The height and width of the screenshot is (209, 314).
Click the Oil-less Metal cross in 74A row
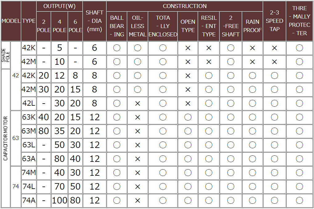click(137, 201)
